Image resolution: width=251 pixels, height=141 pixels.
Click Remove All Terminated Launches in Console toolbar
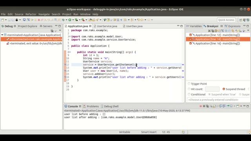point(207,106)
